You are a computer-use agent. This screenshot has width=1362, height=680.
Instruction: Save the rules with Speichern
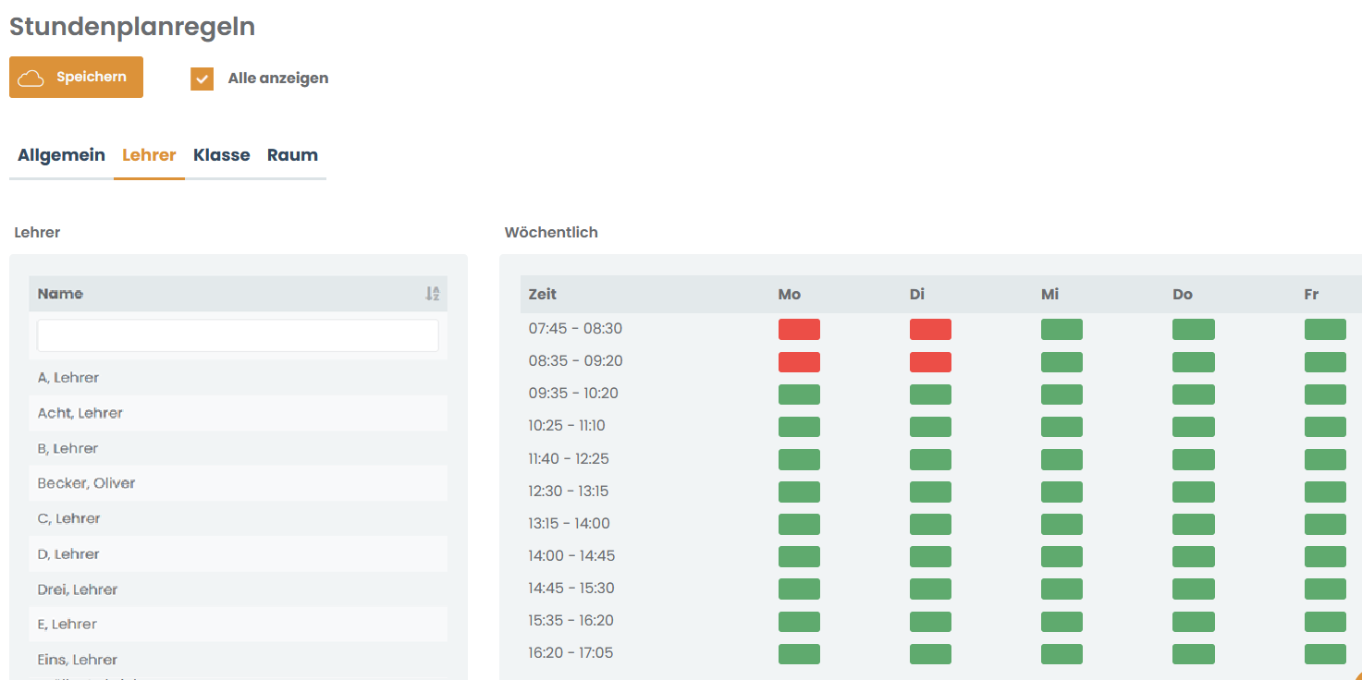point(76,77)
